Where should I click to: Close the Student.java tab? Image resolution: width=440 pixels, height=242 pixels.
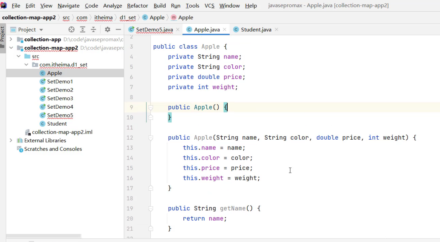277,30
